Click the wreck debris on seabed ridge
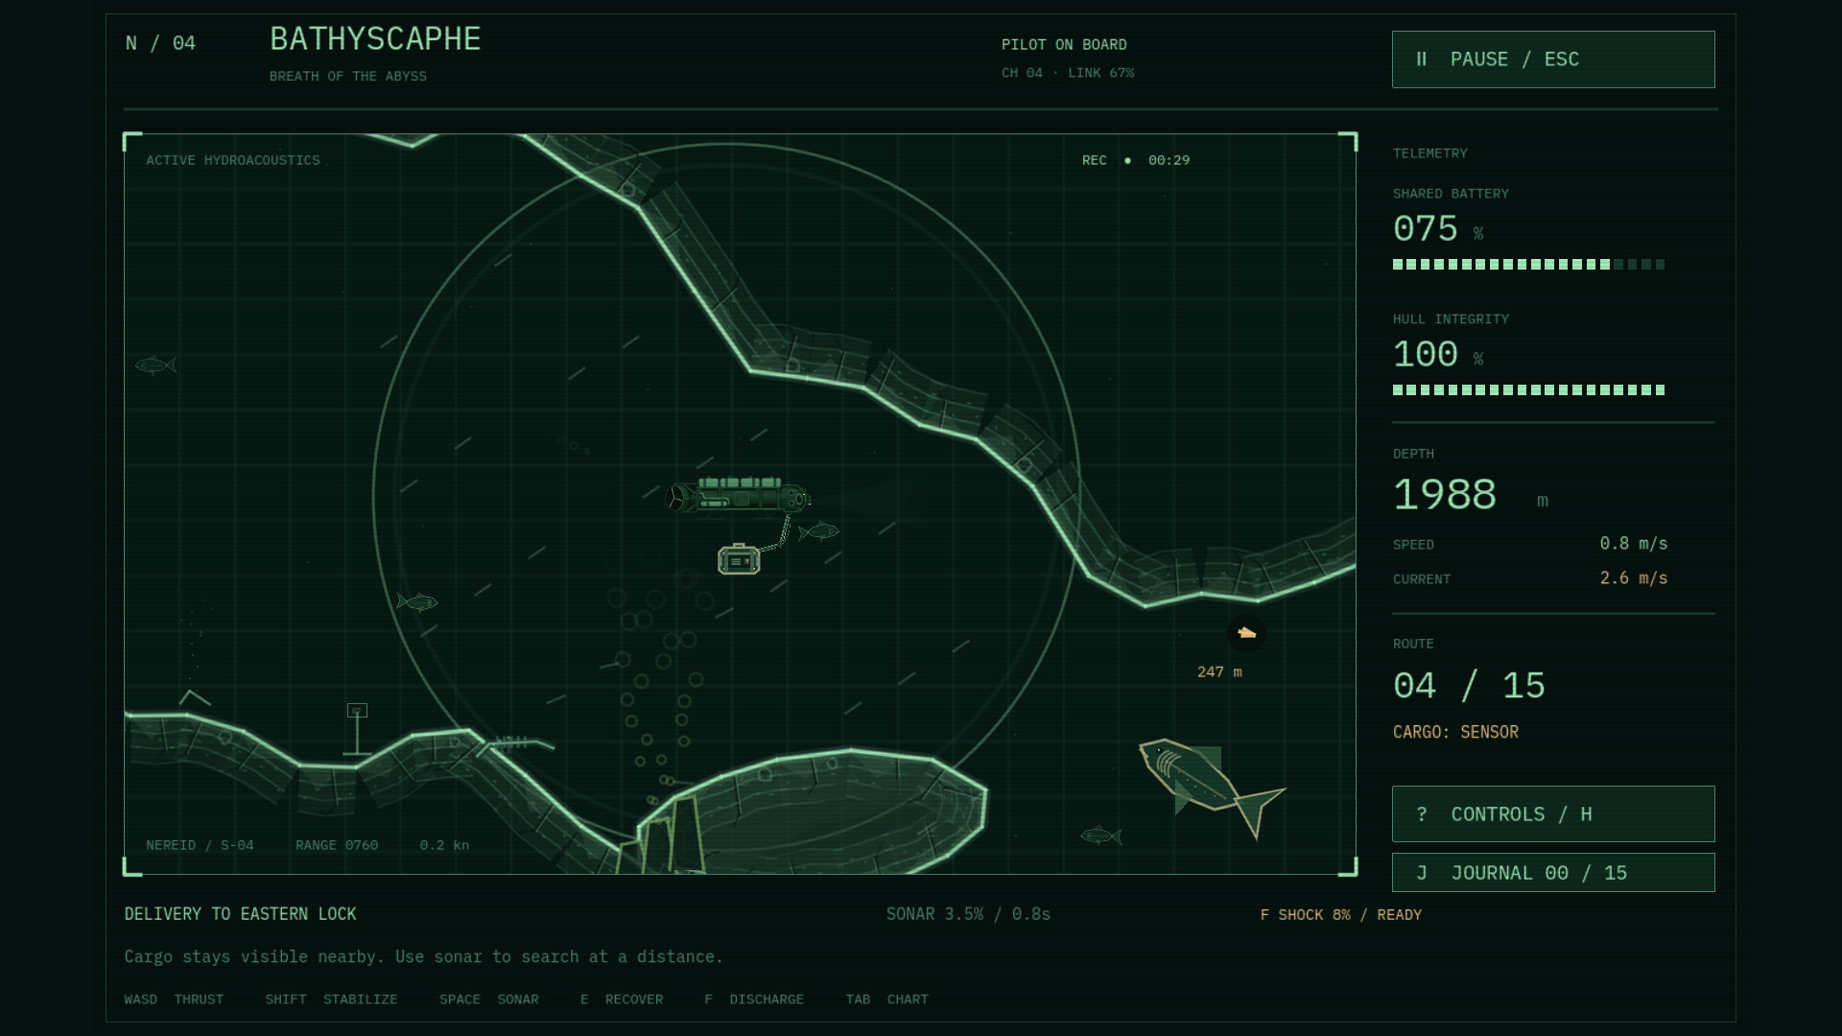Image resolution: width=1842 pixels, height=1036 pixels. click(x=514, y=743)
